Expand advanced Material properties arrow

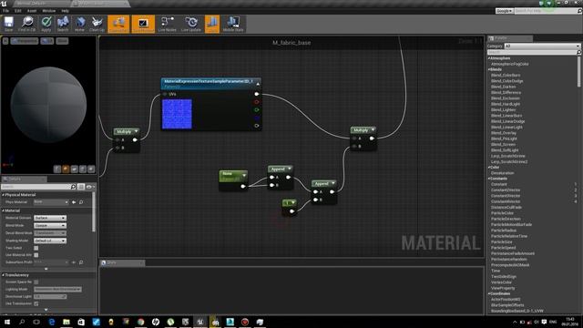pyautogui.click(x=46, y=269)
